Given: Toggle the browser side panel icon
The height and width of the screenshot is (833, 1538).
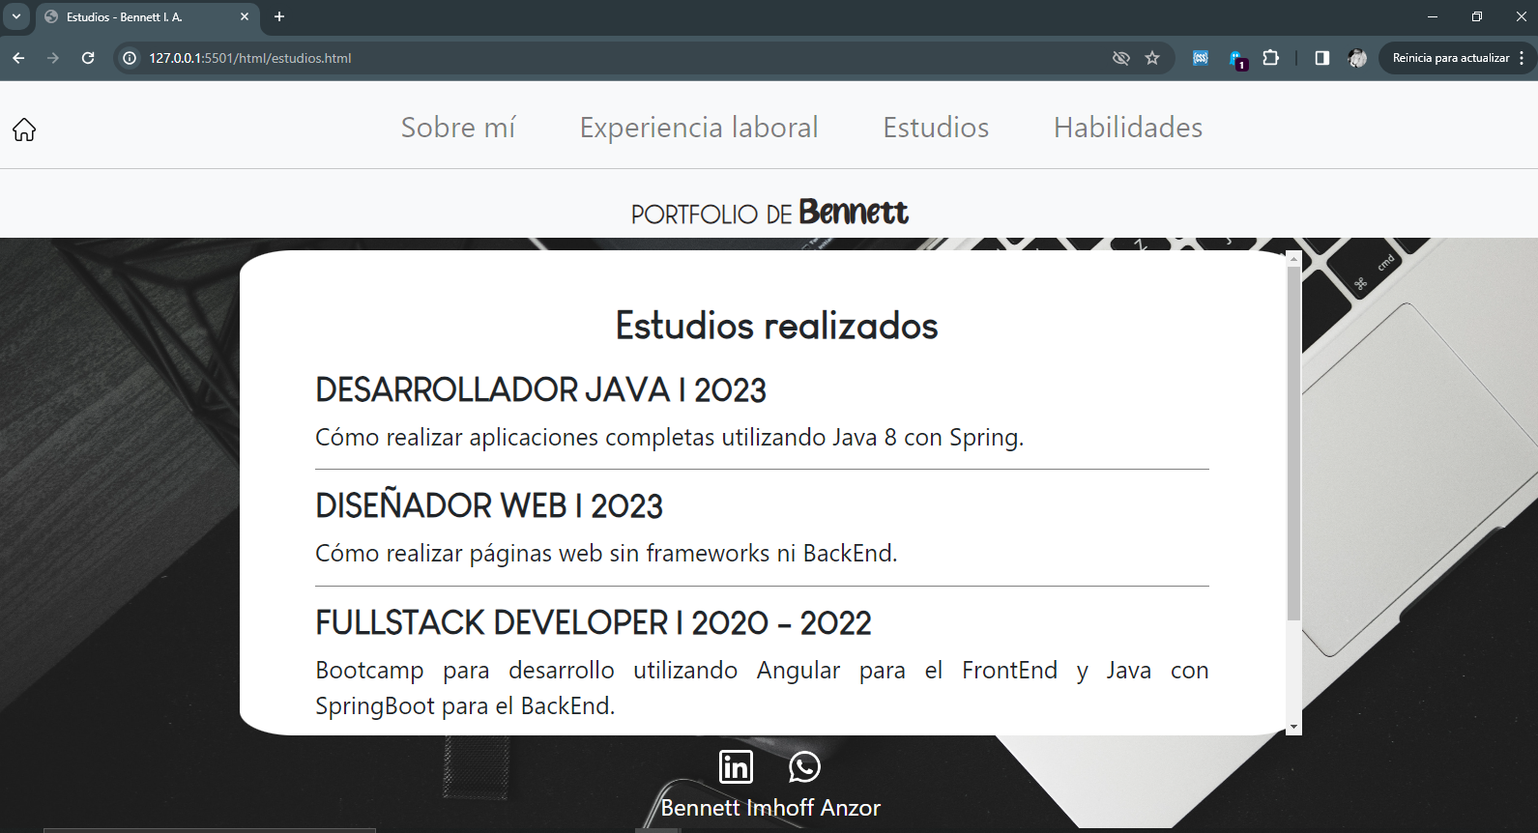Looking at the screenshot, I should pos(1322,58).
